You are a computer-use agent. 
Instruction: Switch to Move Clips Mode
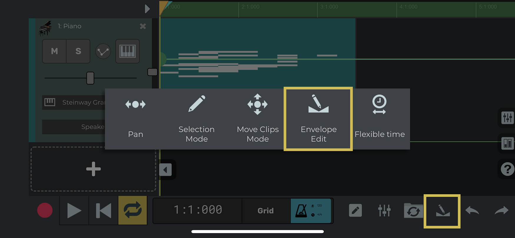point(257,119)
